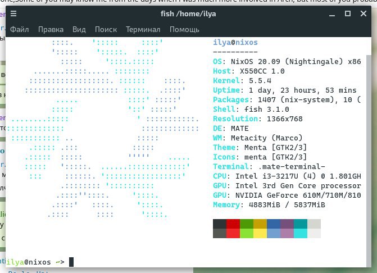Click the Icons line 'menta [GTK2/3]'
The width and height of the screenshot is (377, 273).
(275, 157)
